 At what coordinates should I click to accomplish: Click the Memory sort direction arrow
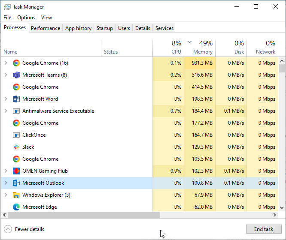(190, 42)
